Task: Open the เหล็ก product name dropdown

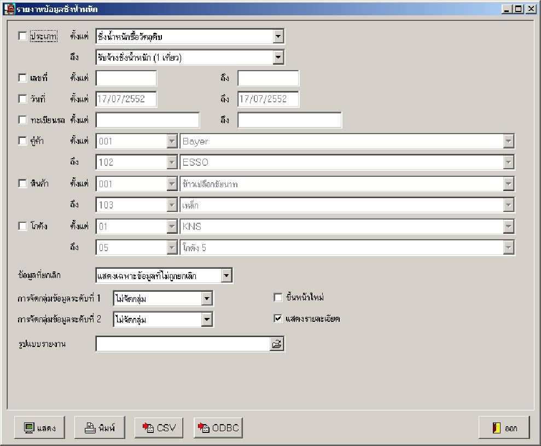Action: click(x=509, y=205)
